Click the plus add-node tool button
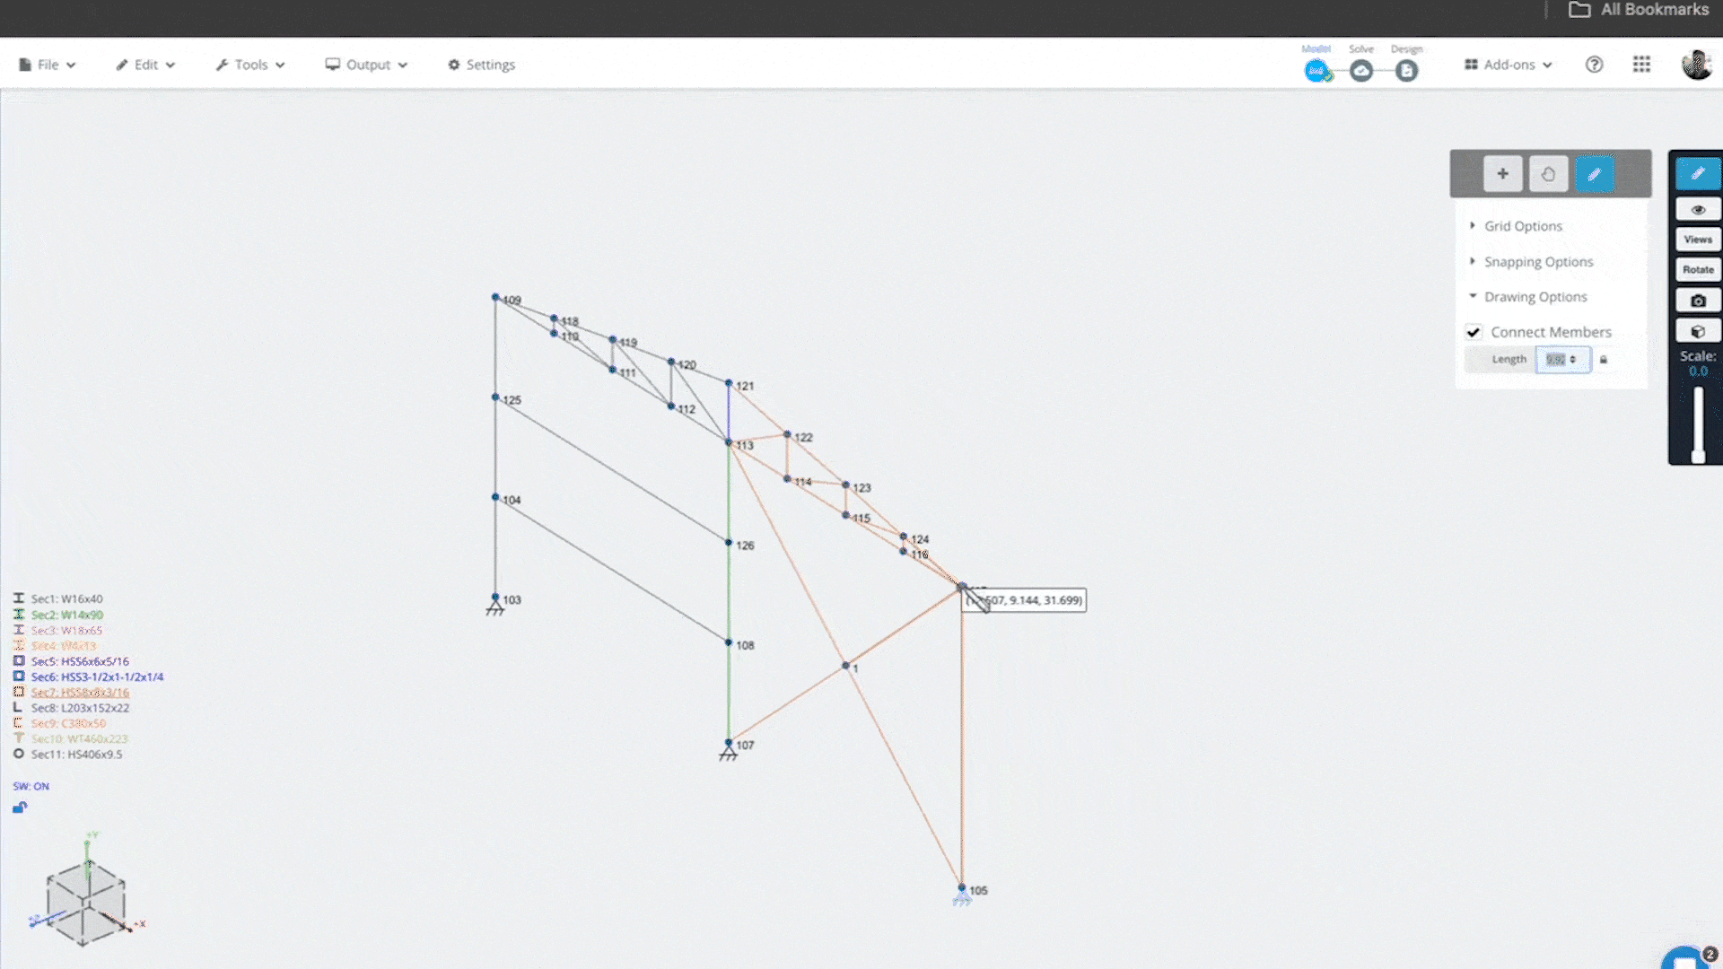Viewport: 1723px width, 969px height. point(1502,174)
